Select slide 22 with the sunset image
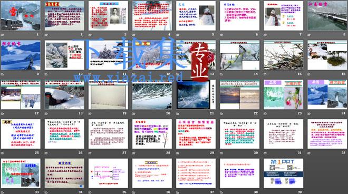The width and height of the screenshot is (348, 194). pyautogui.click(x=240, y=94)
